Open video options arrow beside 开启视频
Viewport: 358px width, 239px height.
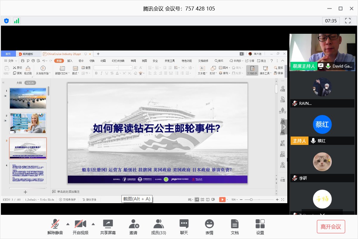pyautogui.click(x=93, y=224)
